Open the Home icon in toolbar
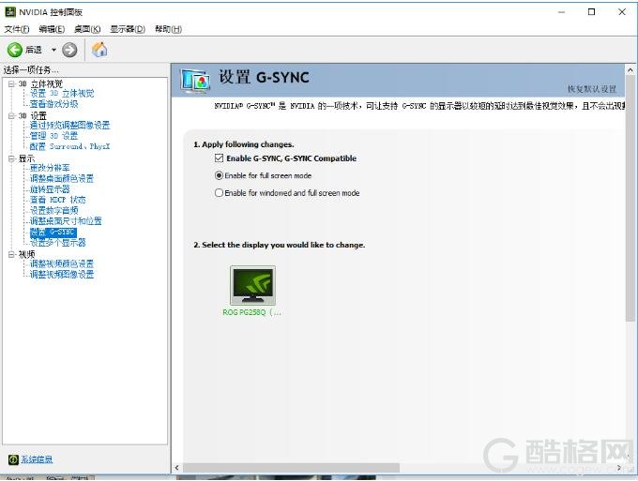Viewport: 638px width, 481px height. pos(99,50)
